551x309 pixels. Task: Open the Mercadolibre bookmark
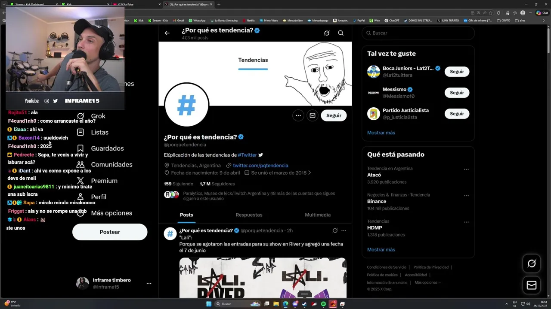[292, 21]
